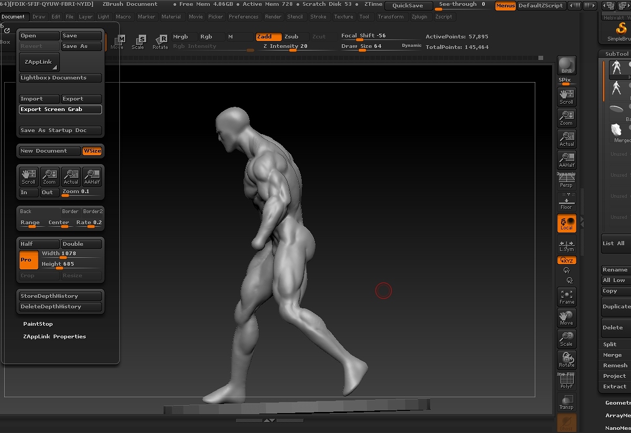631x433 pixels.
Task: Click the StoreDepthHistory button
Action: pos(60,296)
